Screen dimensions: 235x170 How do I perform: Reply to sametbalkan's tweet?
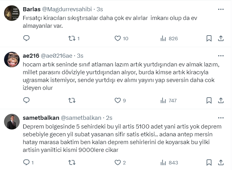[x=26, y=163]
